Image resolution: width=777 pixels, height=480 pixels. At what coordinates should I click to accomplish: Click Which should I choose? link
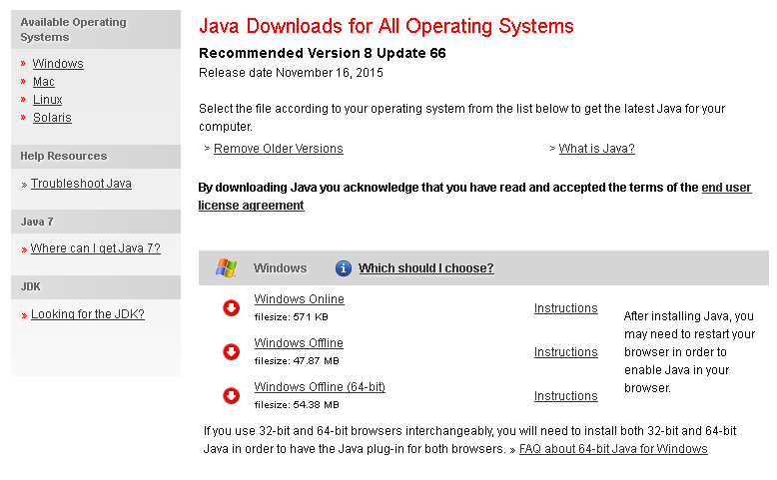(x=425, y=268)
